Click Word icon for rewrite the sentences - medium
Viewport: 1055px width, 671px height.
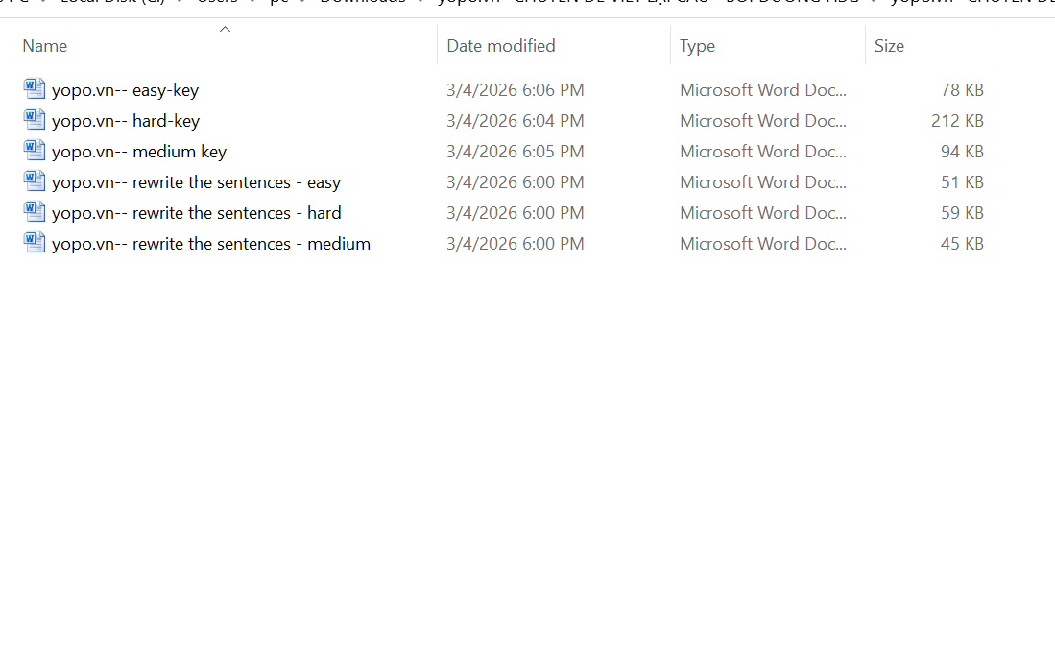[35, 243]
